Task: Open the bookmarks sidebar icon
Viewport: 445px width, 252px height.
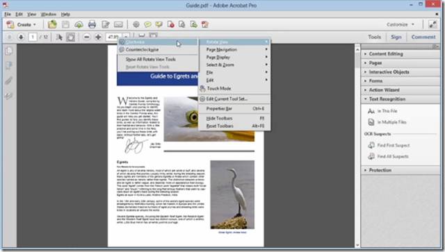Action: tap(9, 66)
